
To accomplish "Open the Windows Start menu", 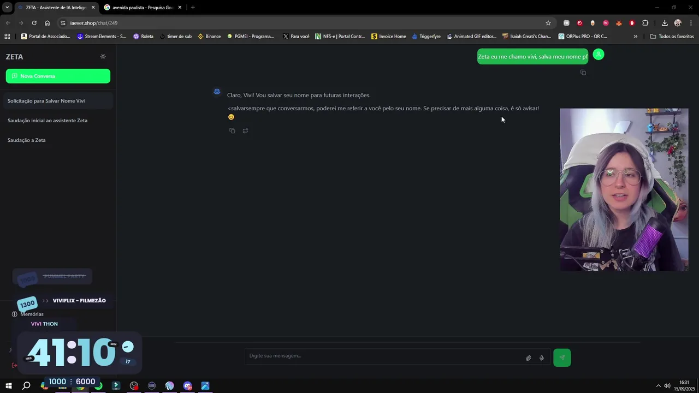I will click(x=9, y=386).
